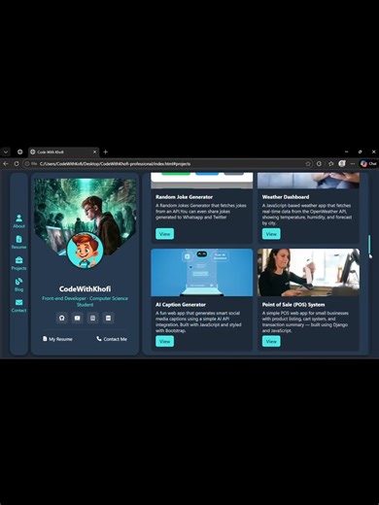Screen dimensions: 379x505
Task: View the Point of Sale system project
Action: (x=271, y=341)
